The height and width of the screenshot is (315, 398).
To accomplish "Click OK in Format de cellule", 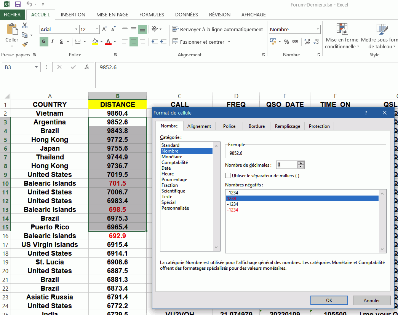I will tap(329, 300).
